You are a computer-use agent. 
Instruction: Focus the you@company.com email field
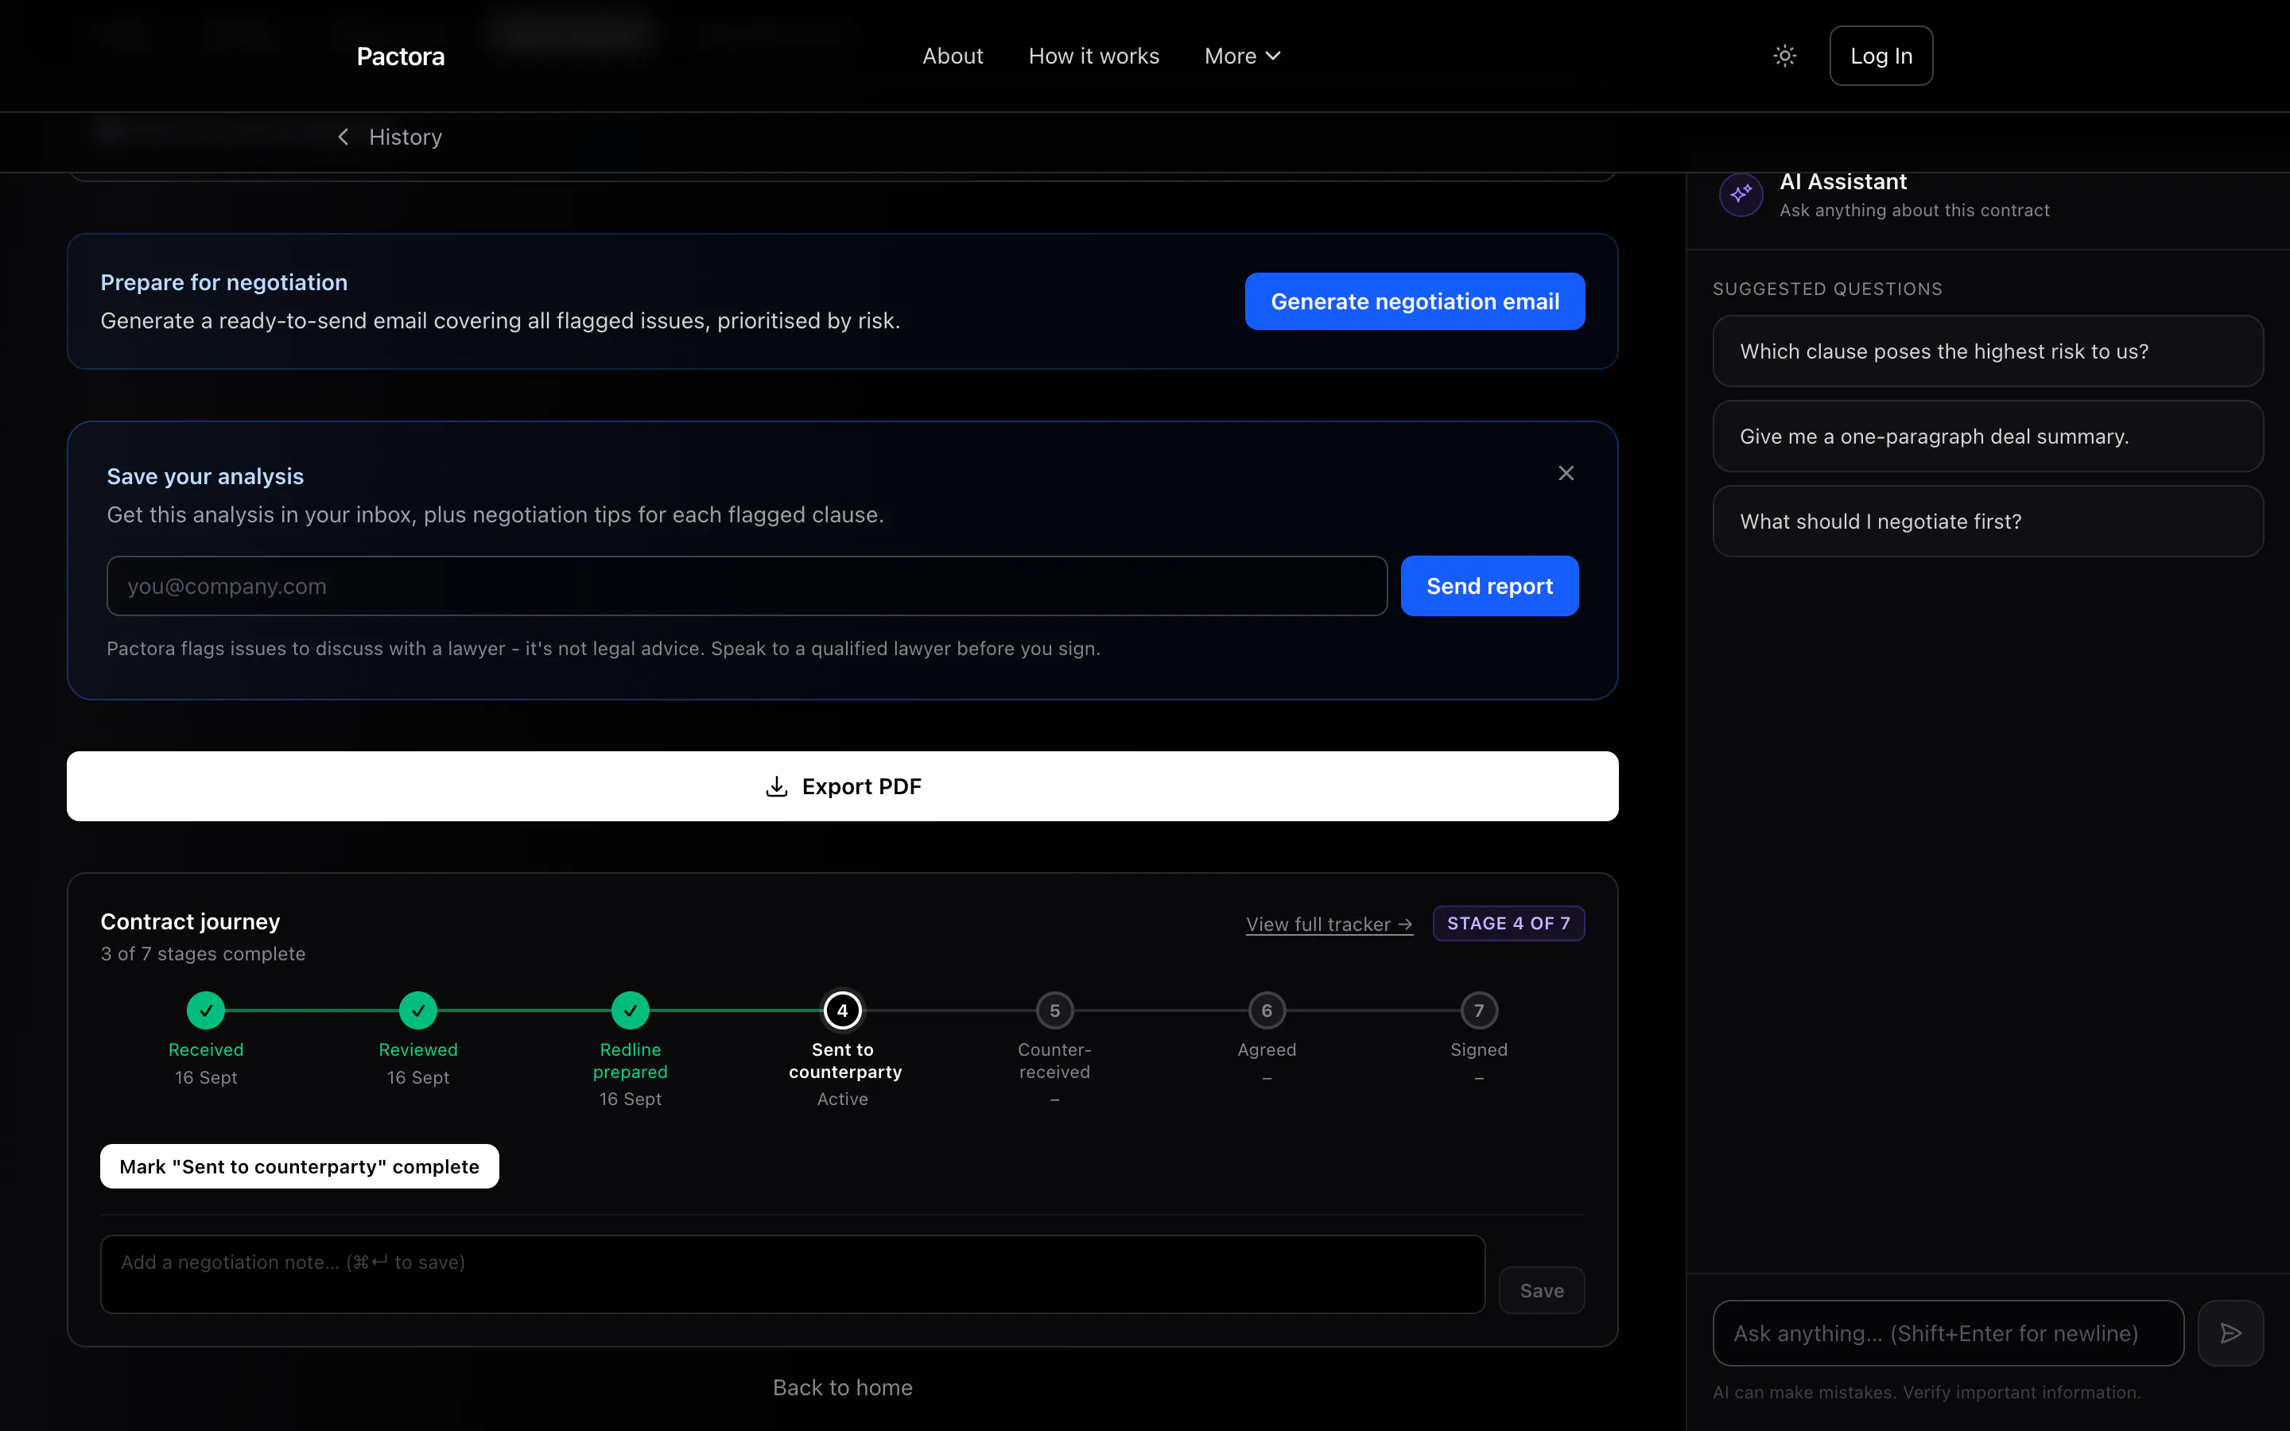(747, 586)
